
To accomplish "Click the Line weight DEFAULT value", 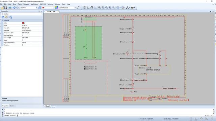I will point(32,38).
